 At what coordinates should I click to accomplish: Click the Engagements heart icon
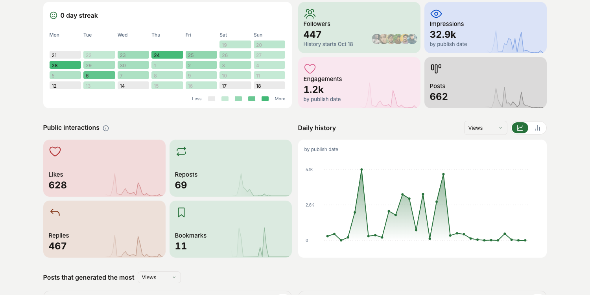click(x=310, y=69)
